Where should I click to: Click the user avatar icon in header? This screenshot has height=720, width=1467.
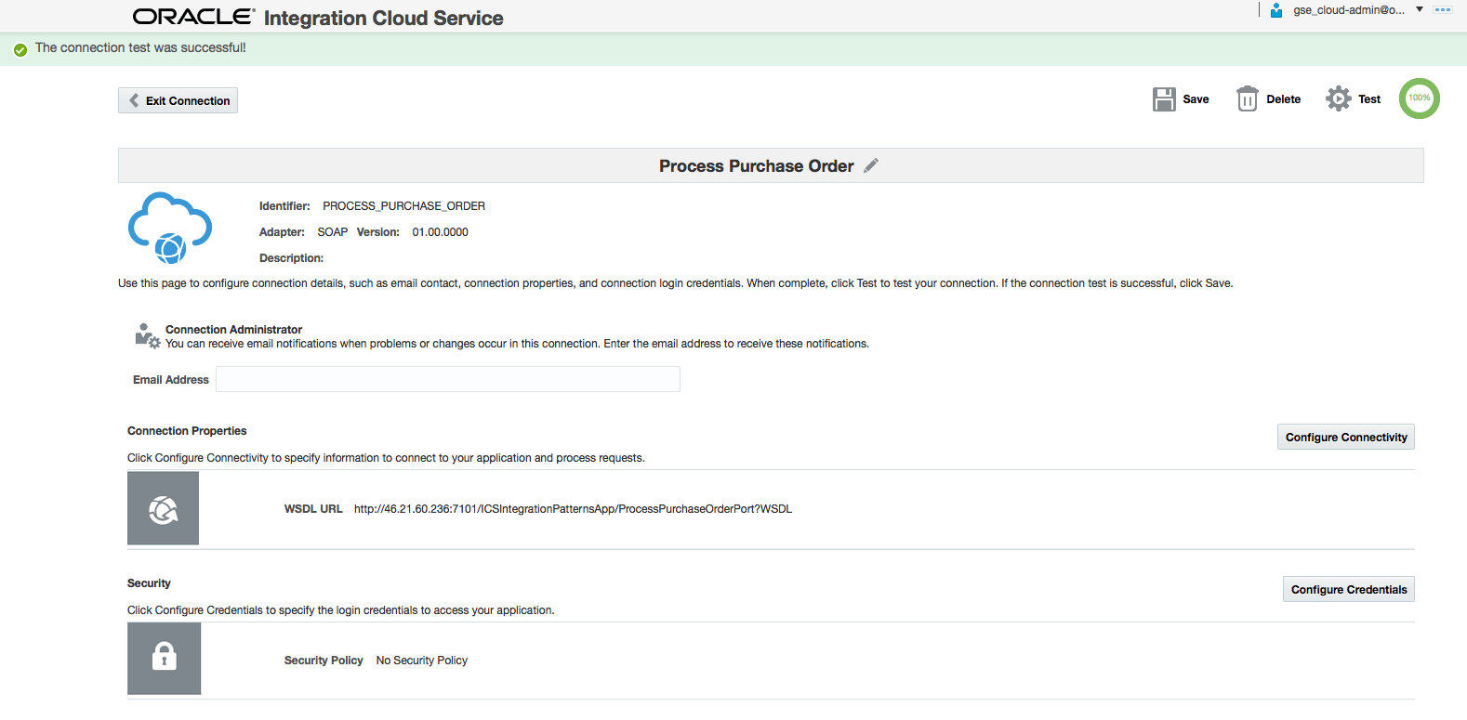tap(1276, 10)
